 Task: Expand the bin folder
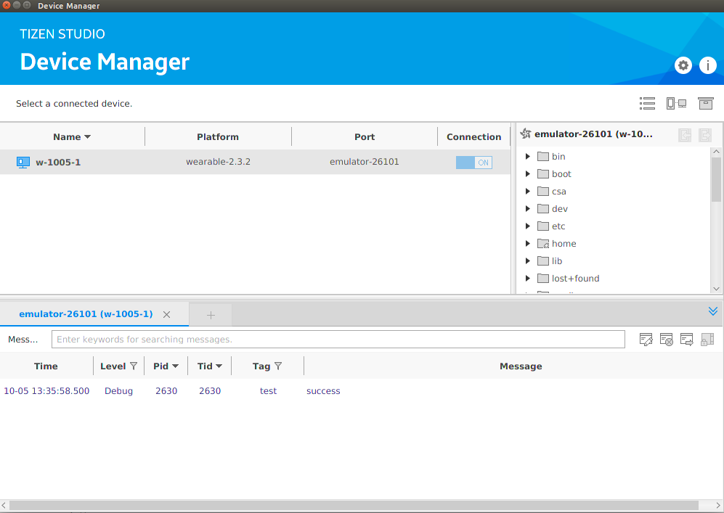tap(528, 157)
